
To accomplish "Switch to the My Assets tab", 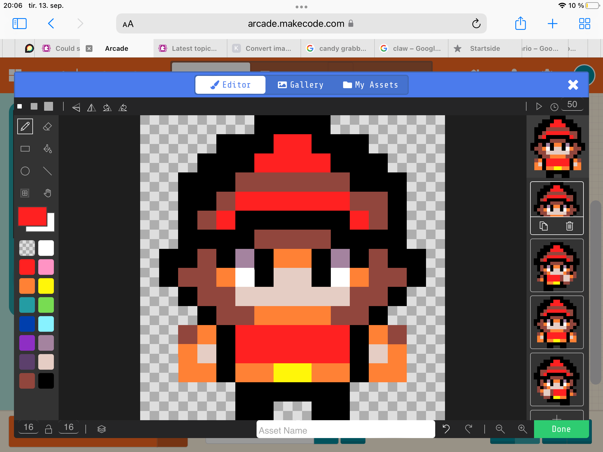I will (x=370, y=85).
